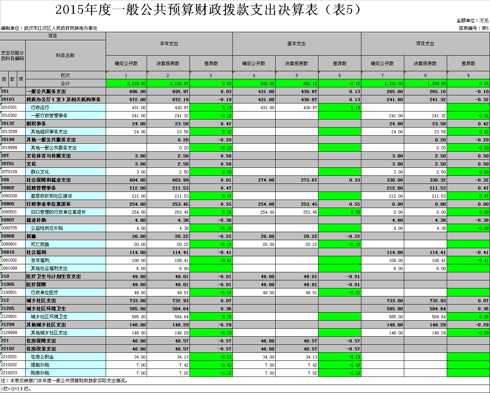
Task: Click code cell 2081002 for 老年福利
Action: [x=13, y=260]
